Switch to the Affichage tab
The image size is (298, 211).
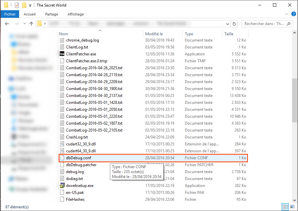(76, 14)
